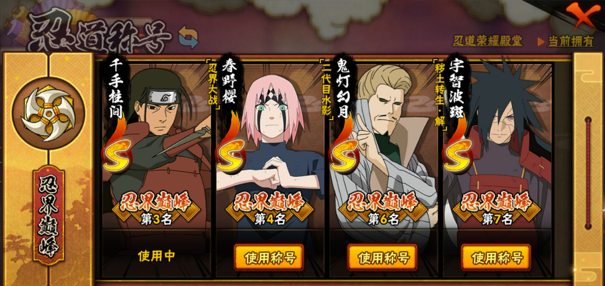Viewport: 605px width, 286px height.
Task: Select the S-rank badge on 鬼灯幻月
Action: [344, 155]
